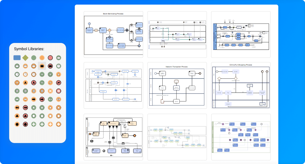305x164 pixels.
Task: Choose the red cancel X symbol
Action: click(x=59, y=91)
